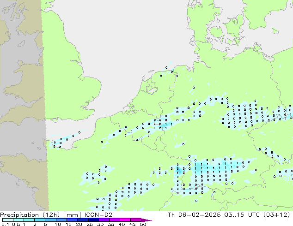Screen dimensions: 293x226
Task: Click the legend label '40'
Action: click(x=122, y=224)
